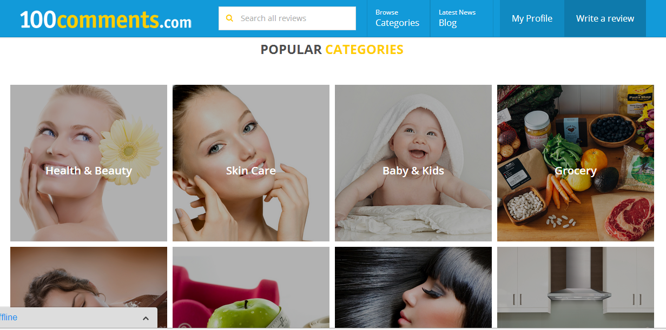The height and width of the screenshot is (330, 666).
Task: Select the Baby & Kids category
Action: [413, 163]
